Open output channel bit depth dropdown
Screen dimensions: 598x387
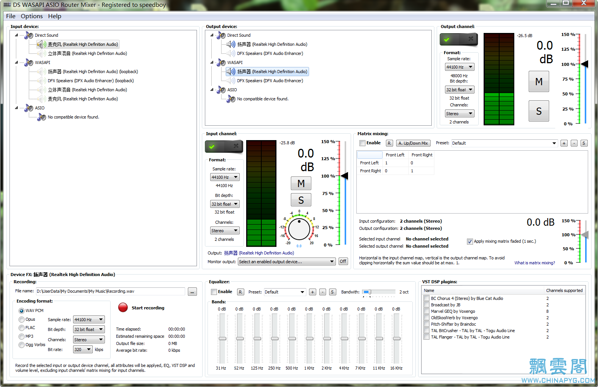click(460, 90)
